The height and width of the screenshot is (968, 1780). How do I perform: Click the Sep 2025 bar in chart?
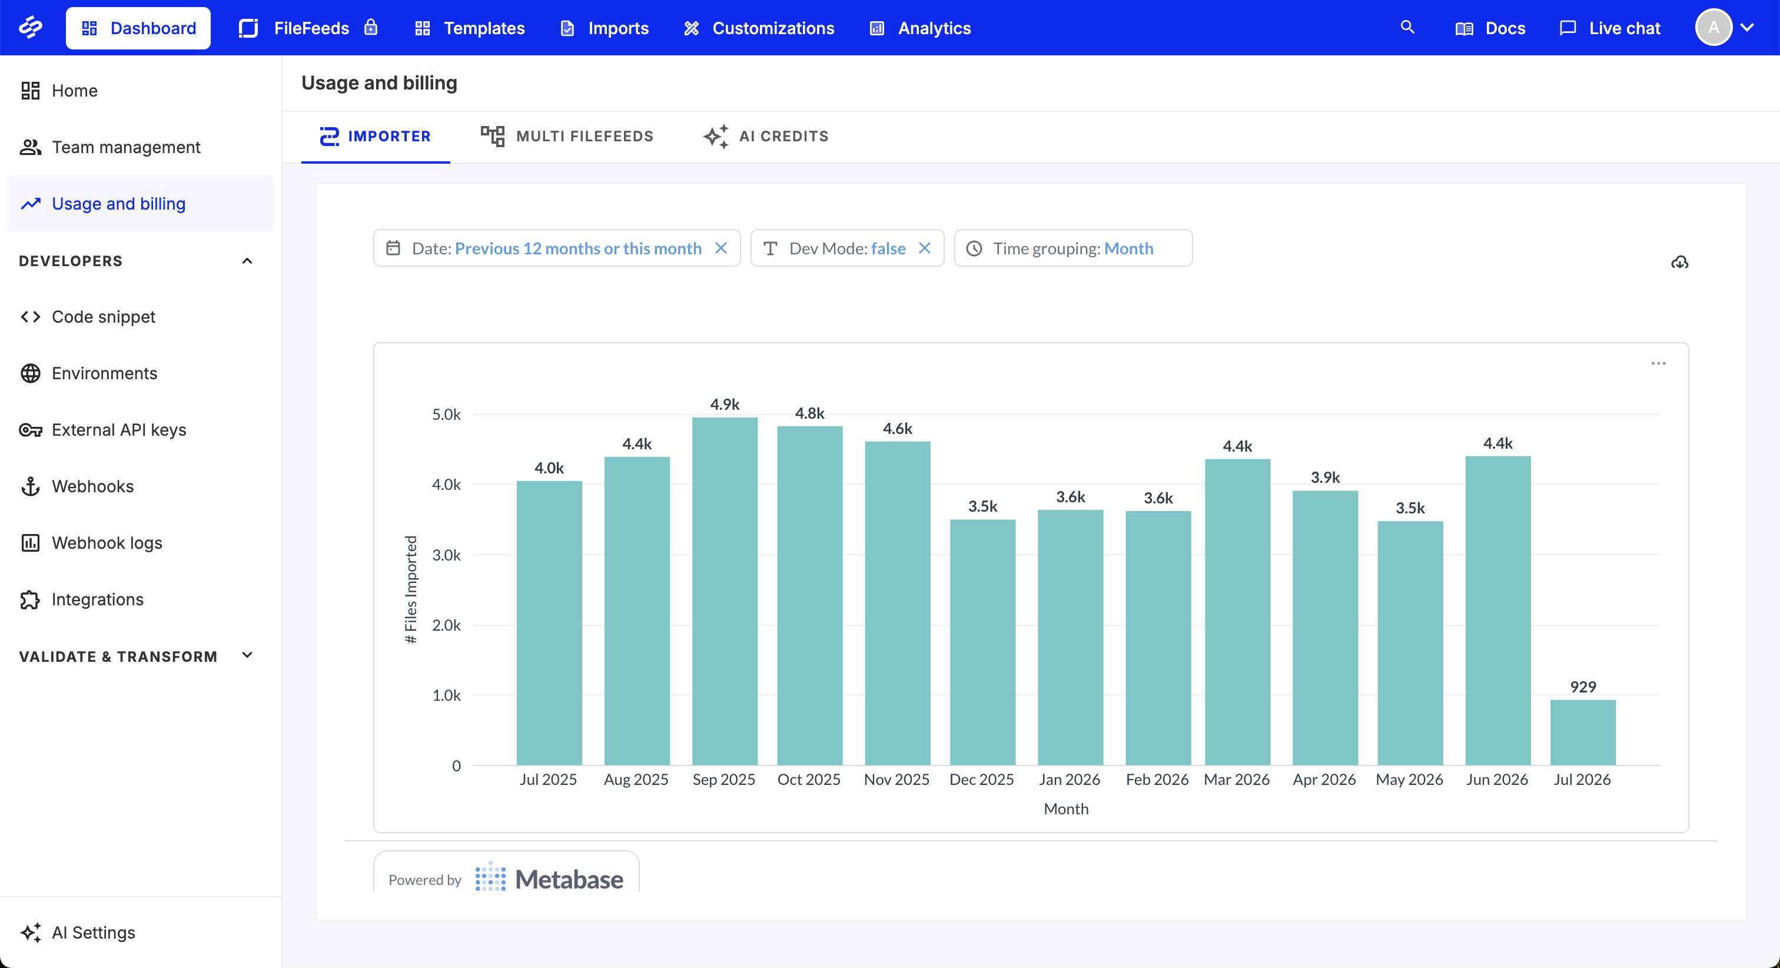(x=725, y=591)
